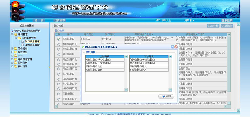Select 东新路路口北入 in downstream list
Viewport: 250px width, 117px height.
tap(149, 70)
